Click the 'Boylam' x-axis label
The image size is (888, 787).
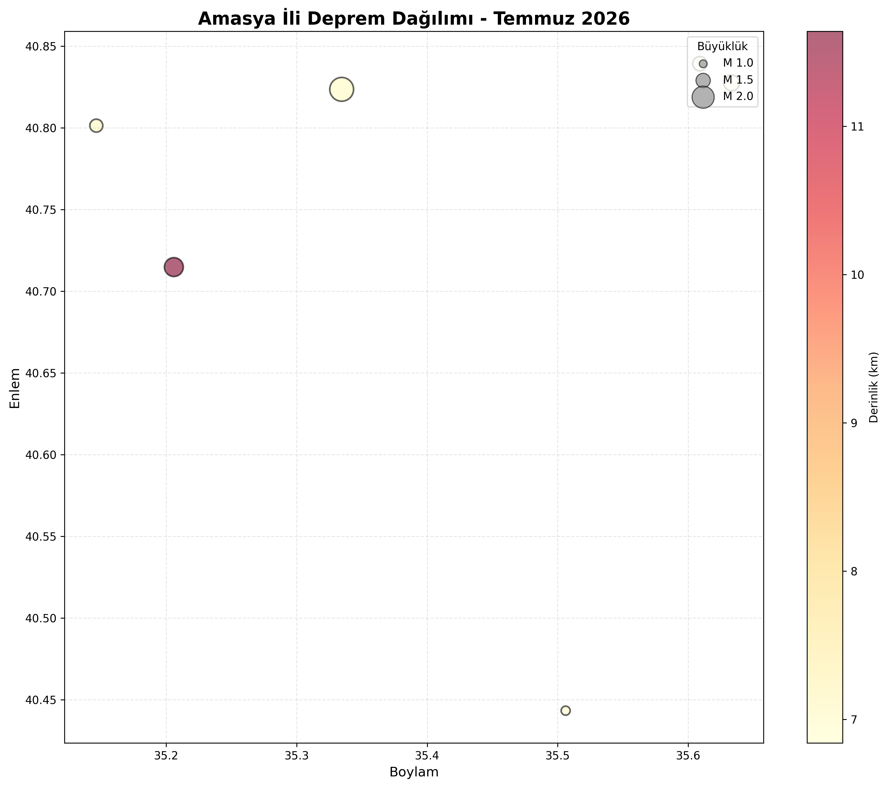point(414,772)
